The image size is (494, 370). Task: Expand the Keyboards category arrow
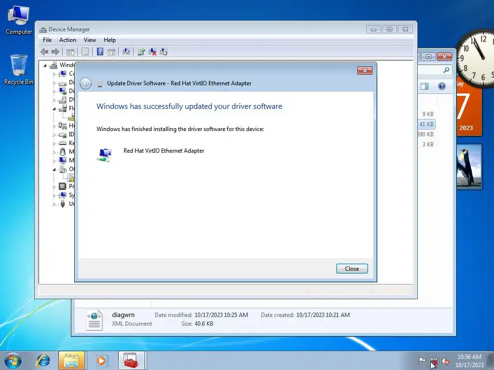(54, 144)
